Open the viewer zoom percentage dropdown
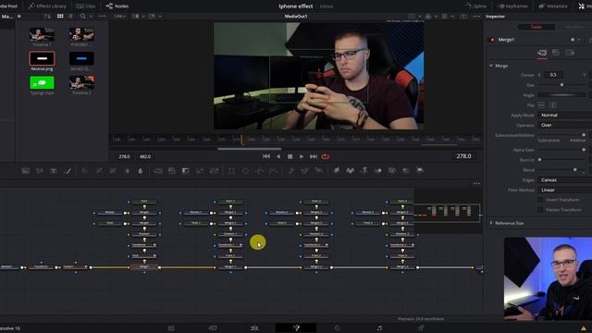This screenshot has height=333, width=592. [120, 17]
